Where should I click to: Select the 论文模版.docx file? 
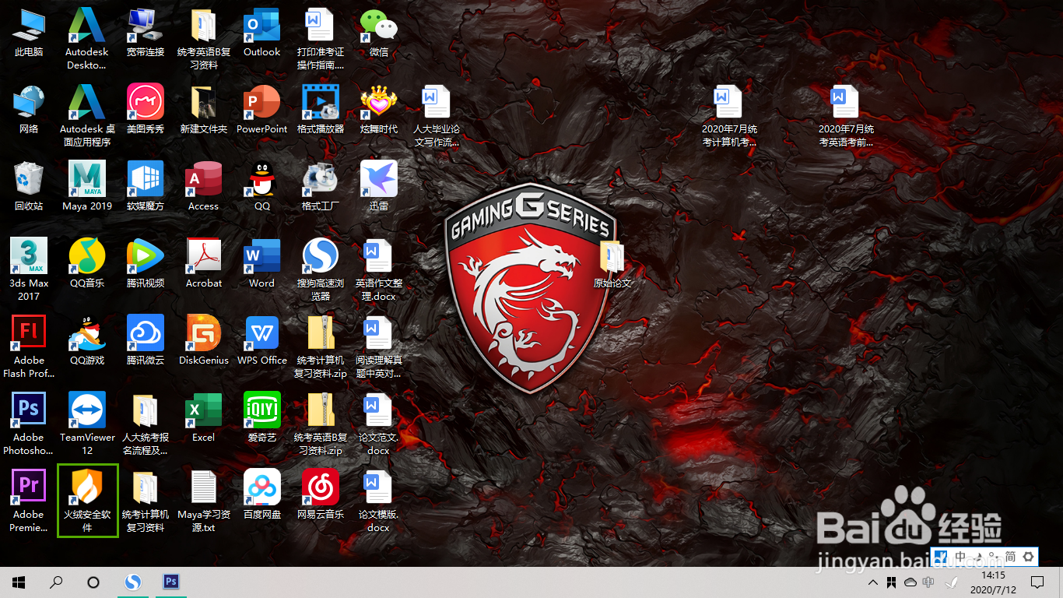click(379, 501)
